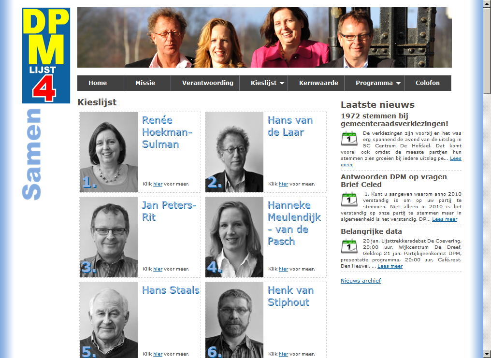Expand the Programma dropdown arrow
The width and height of the screenshot is (491, 358).
pos(398,83)
